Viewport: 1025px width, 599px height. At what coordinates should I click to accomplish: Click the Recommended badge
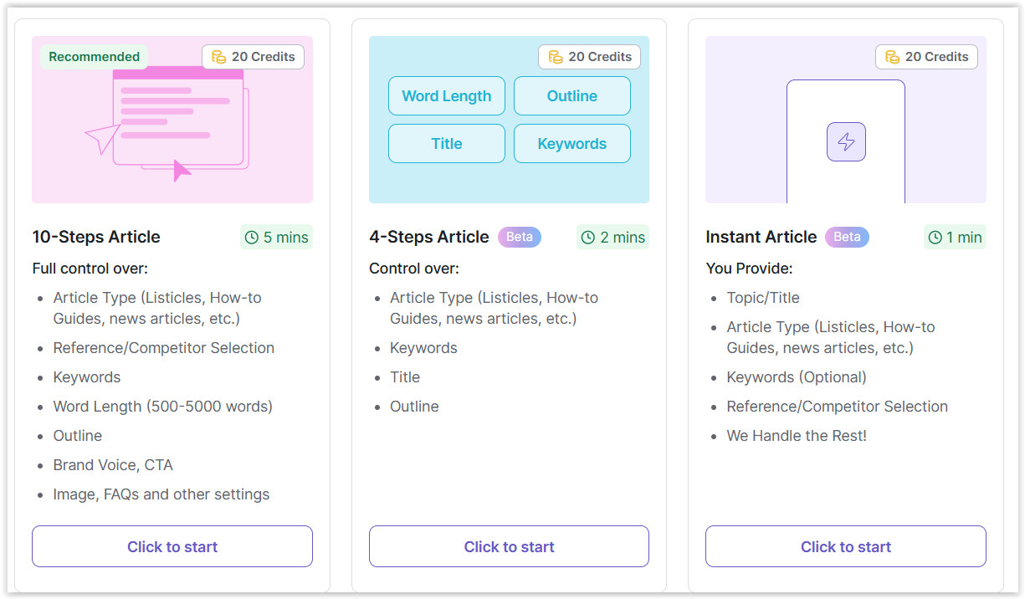point(94,57)
